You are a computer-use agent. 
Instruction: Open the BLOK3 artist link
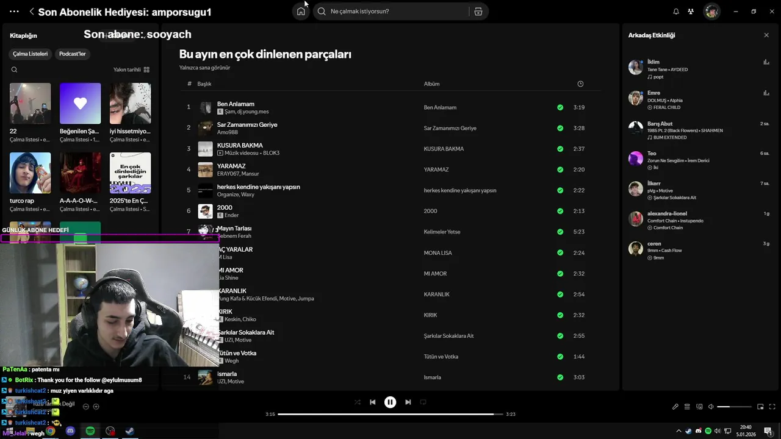point(271,153)
